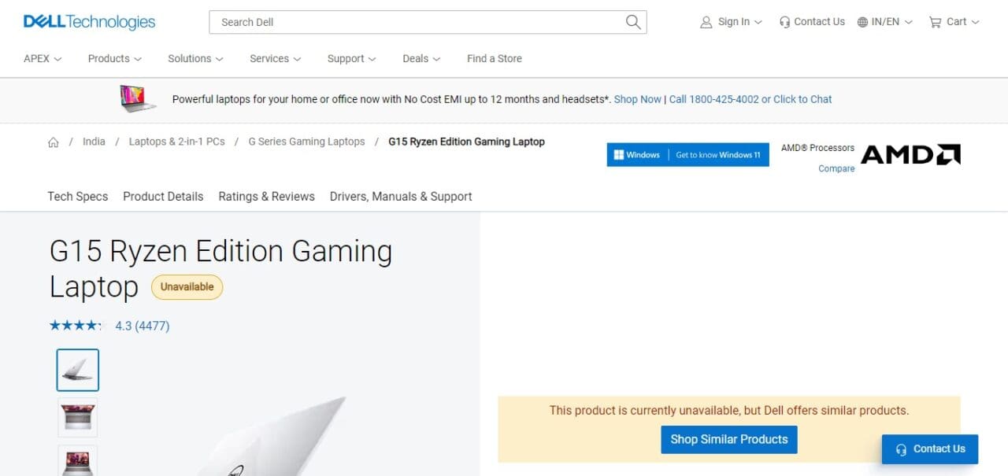This screenshot has height=476, width=1008.
Task: Click the Dell Technologies logo
Action: click(90, 22)
